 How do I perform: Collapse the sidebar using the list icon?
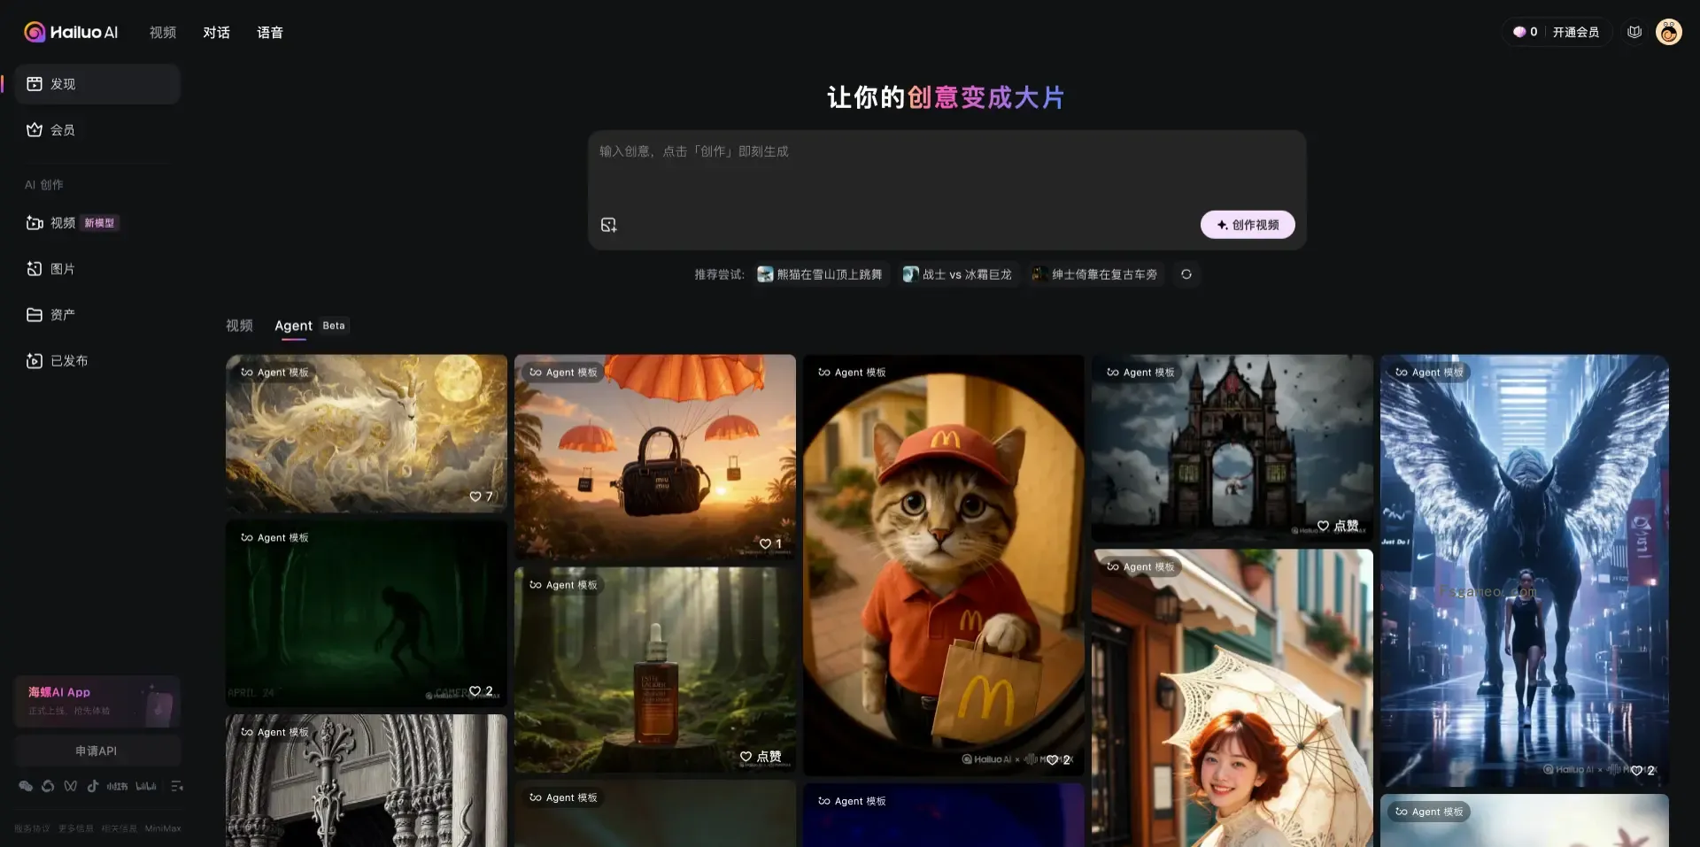click(177, 786)
